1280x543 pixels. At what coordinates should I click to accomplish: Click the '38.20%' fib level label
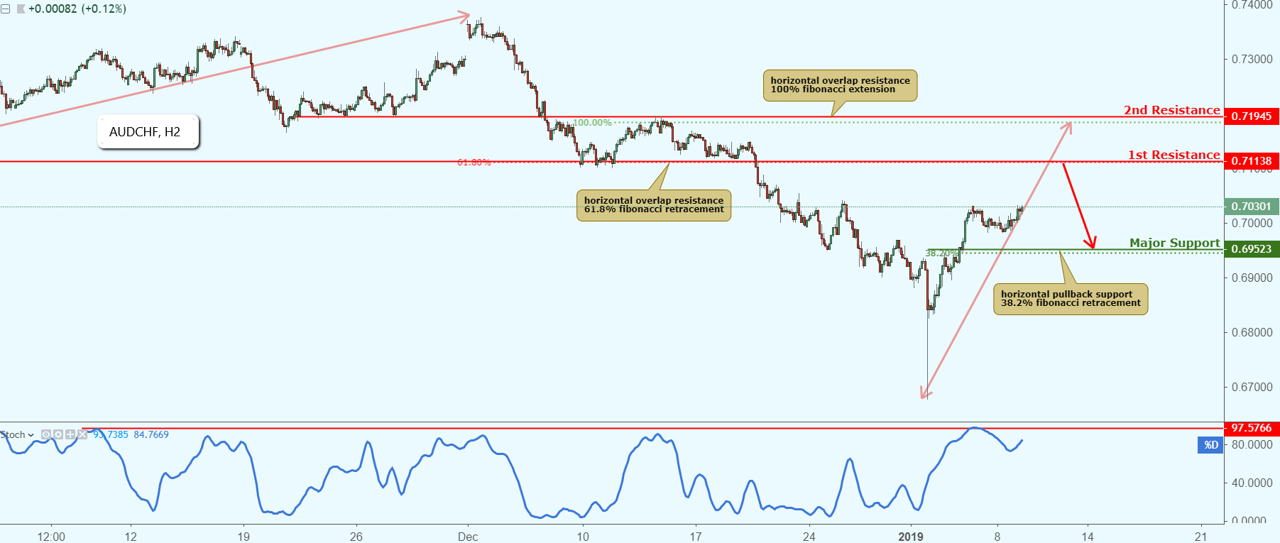[x=942, y=253]
